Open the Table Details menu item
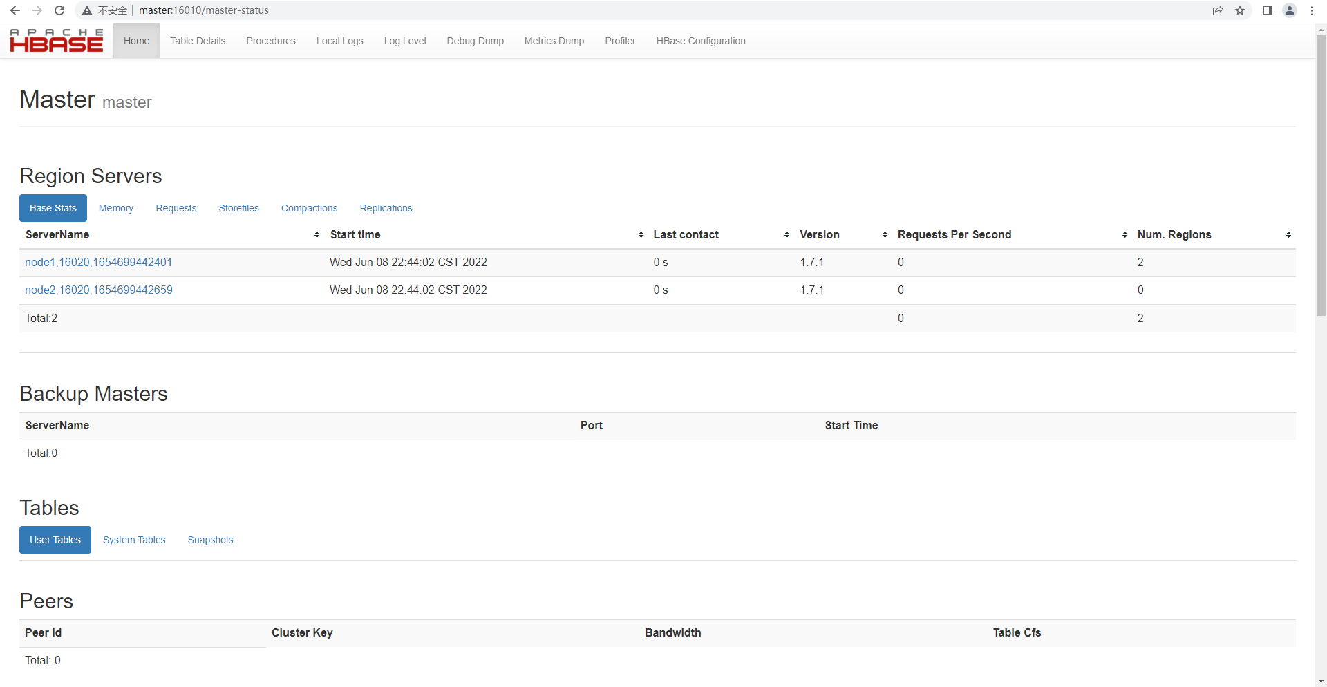Viewport: 1327px width, 687px height. pyautogui.click(x=198, y=41)
